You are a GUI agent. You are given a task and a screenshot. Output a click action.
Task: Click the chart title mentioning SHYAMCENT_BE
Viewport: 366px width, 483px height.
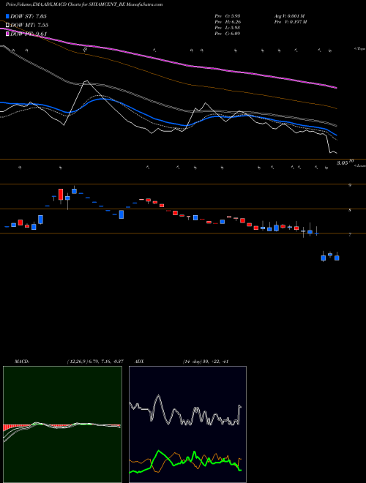(84, 4)
